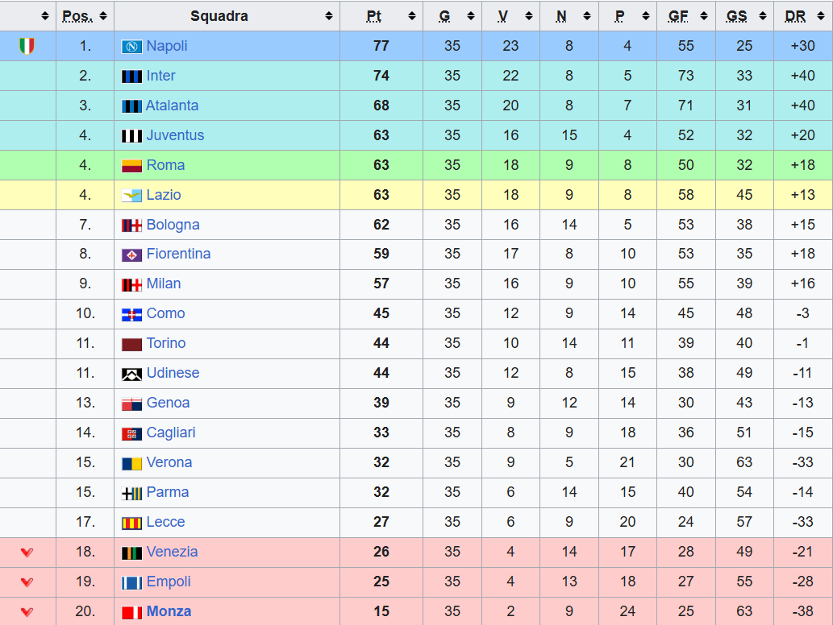Open the Atalanta team link
Image resolution: width=833 pixels, height=625 pixels.
point(172,106)
